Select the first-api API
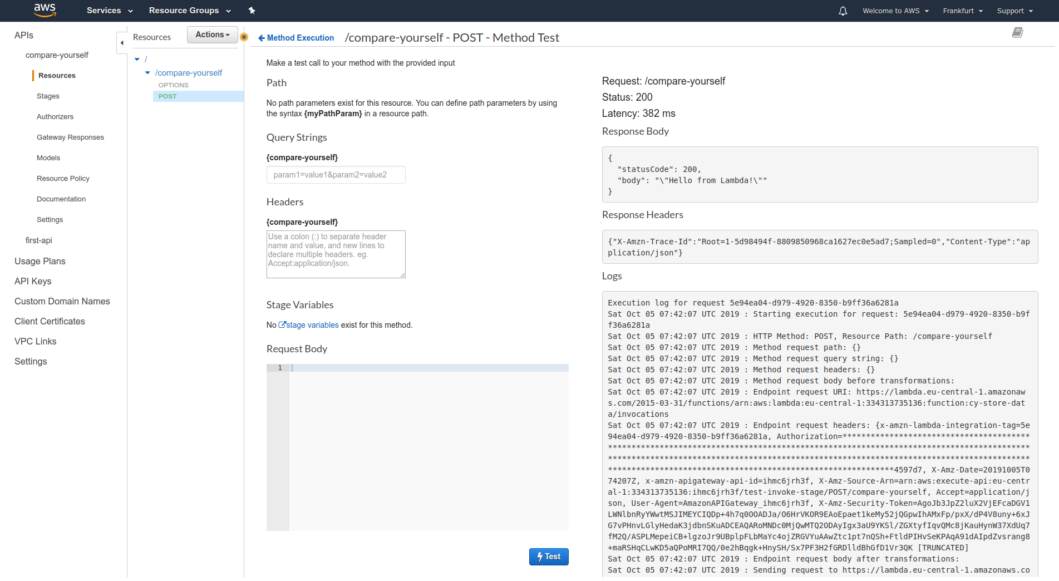Screen dimensions: 1059x581 tap(38, 240)
